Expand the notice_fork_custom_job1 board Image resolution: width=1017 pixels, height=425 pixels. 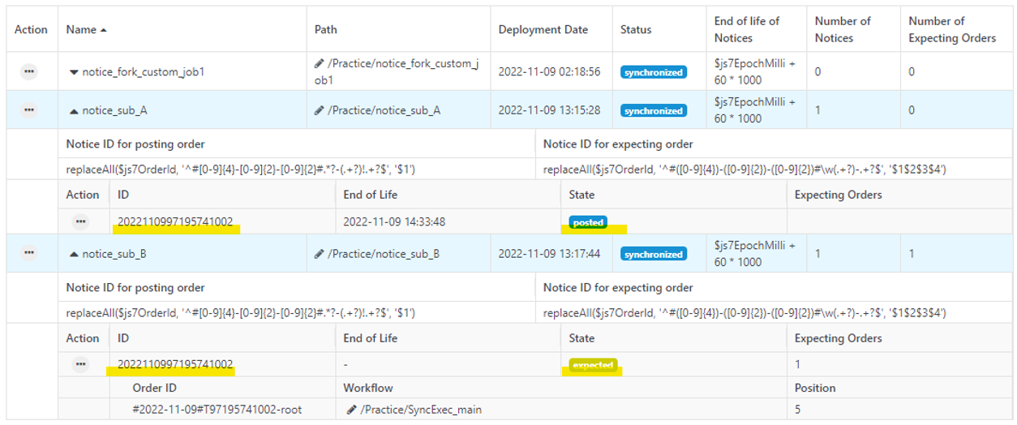pos(74,72)
